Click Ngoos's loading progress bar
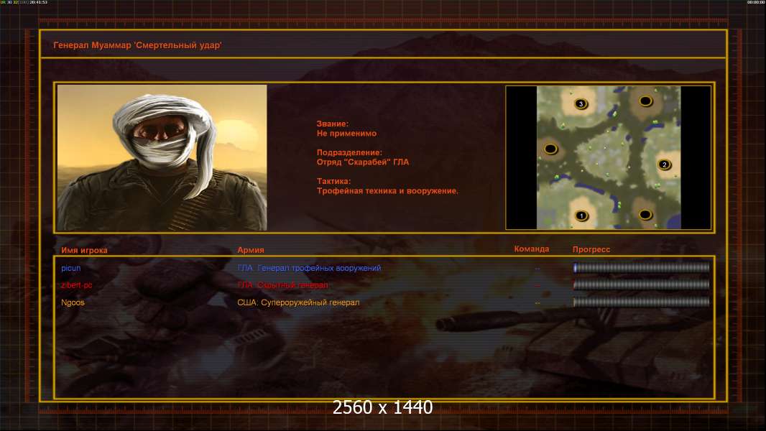 click(x=642, y=302)
